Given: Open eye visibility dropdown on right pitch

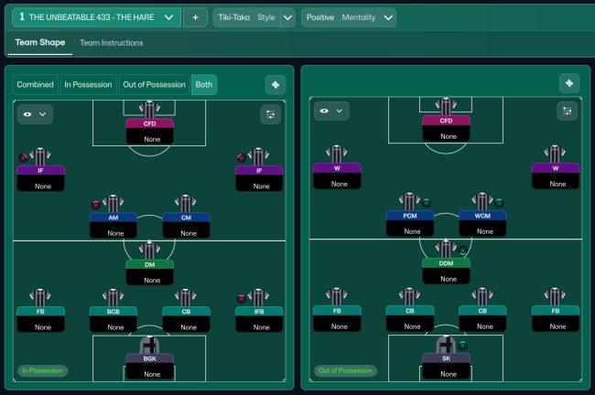Looking at the screenshot, I should pyautogui.click(x=331, y=111).
